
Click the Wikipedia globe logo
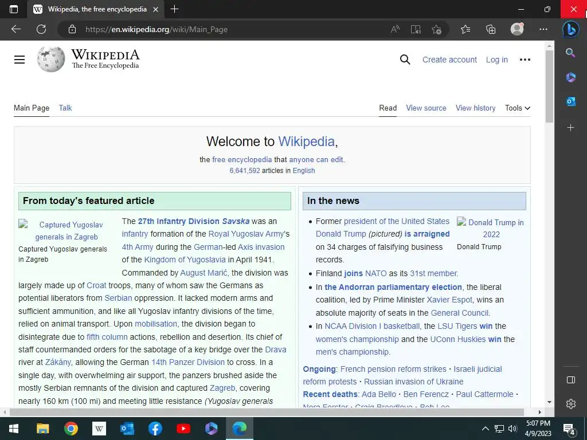click(x=51, y=60)
